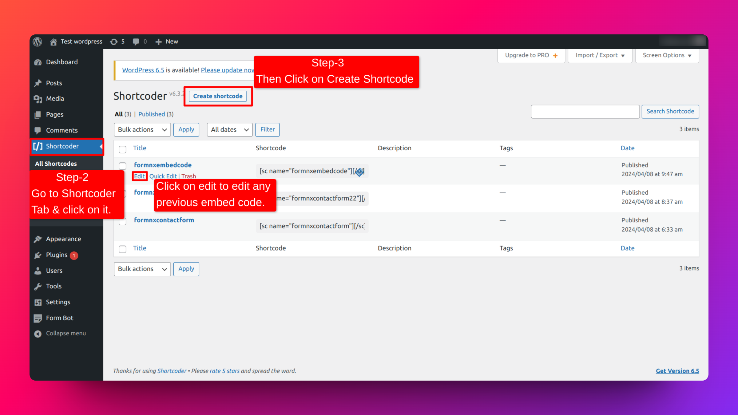Screen dimensions: 738x415
Task: Click the Shortcoder link in footer
Action: point(172,371)
